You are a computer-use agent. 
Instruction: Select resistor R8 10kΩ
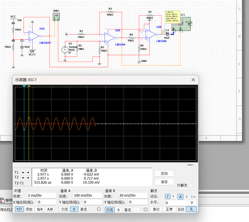tap(13, 47)
